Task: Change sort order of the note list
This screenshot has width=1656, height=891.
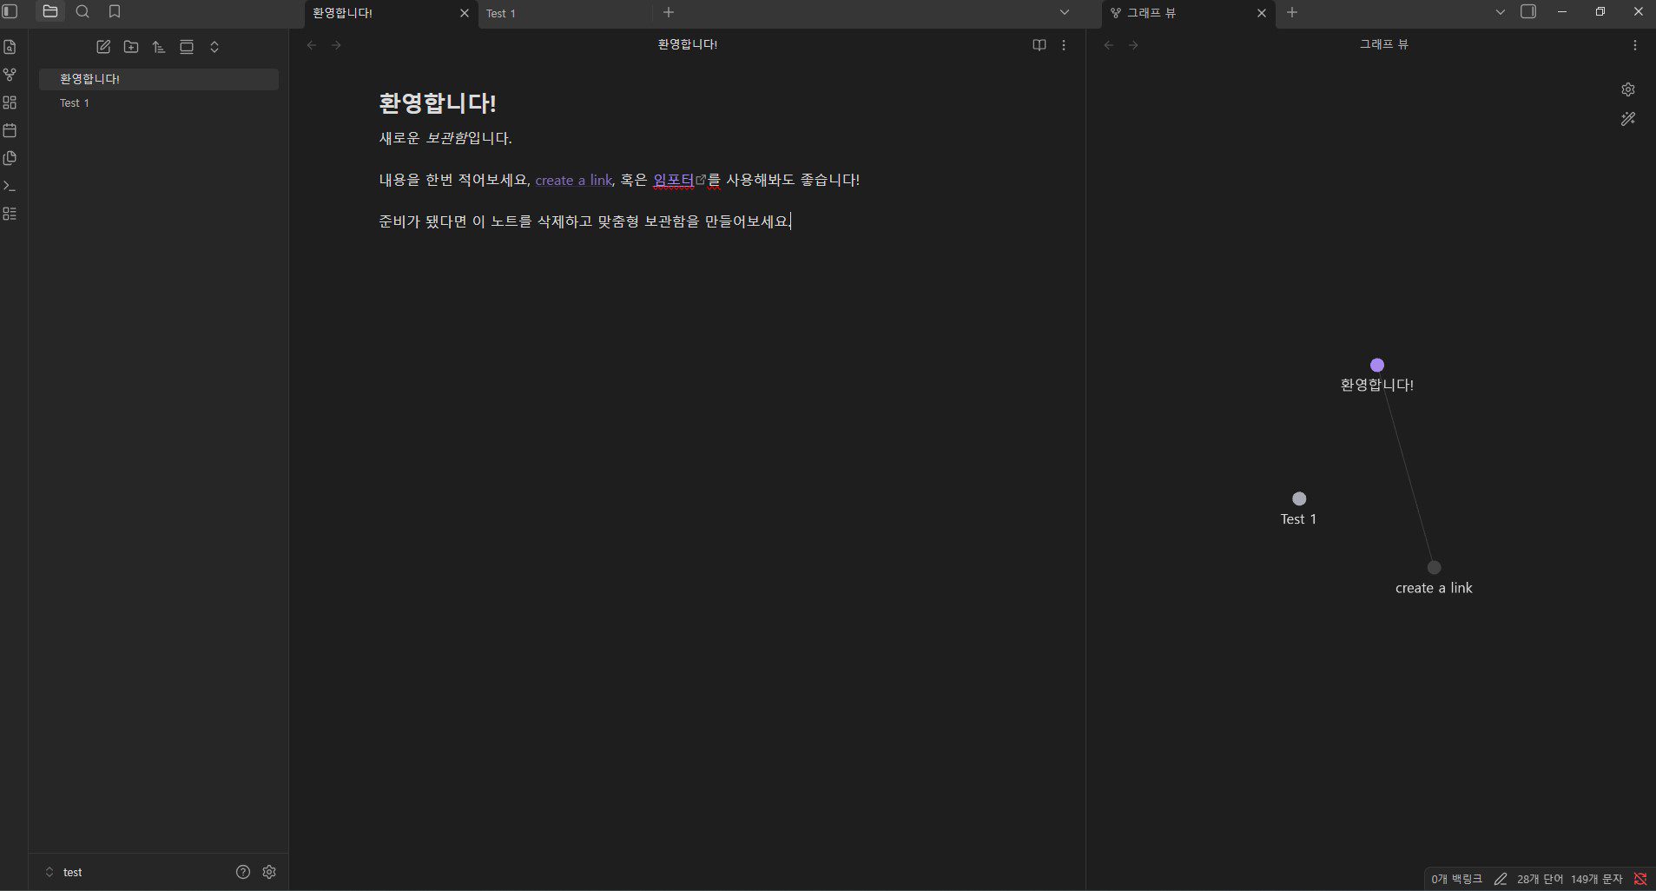Action: coord(159,47)
